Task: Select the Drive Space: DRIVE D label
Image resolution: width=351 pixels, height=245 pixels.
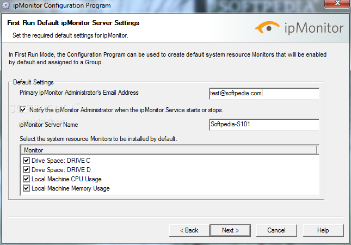Action: click(61, 170)
